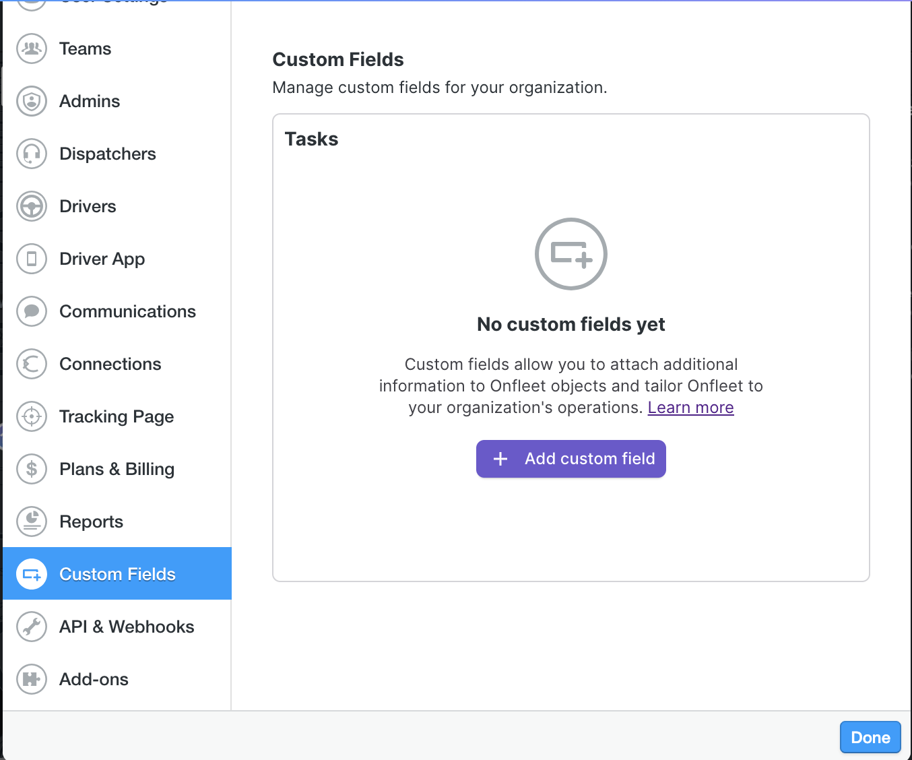Click the 'Manage custom fields for your organization.' text
Screen dimensions: 912x760
pos(440,88)
